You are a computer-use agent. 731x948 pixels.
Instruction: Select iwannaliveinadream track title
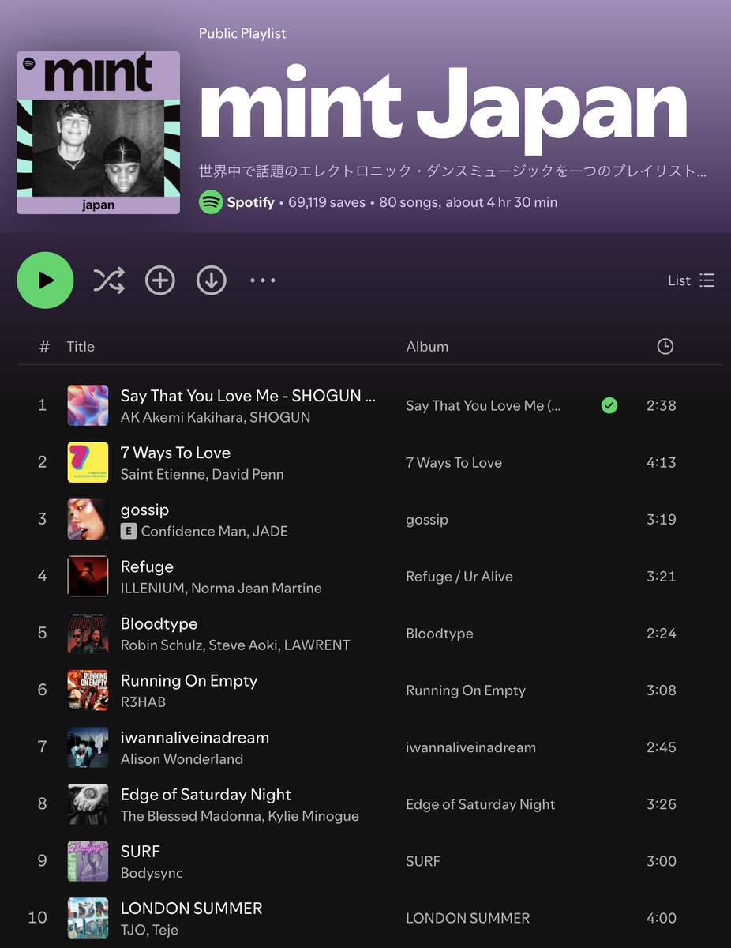click(195, 737)
